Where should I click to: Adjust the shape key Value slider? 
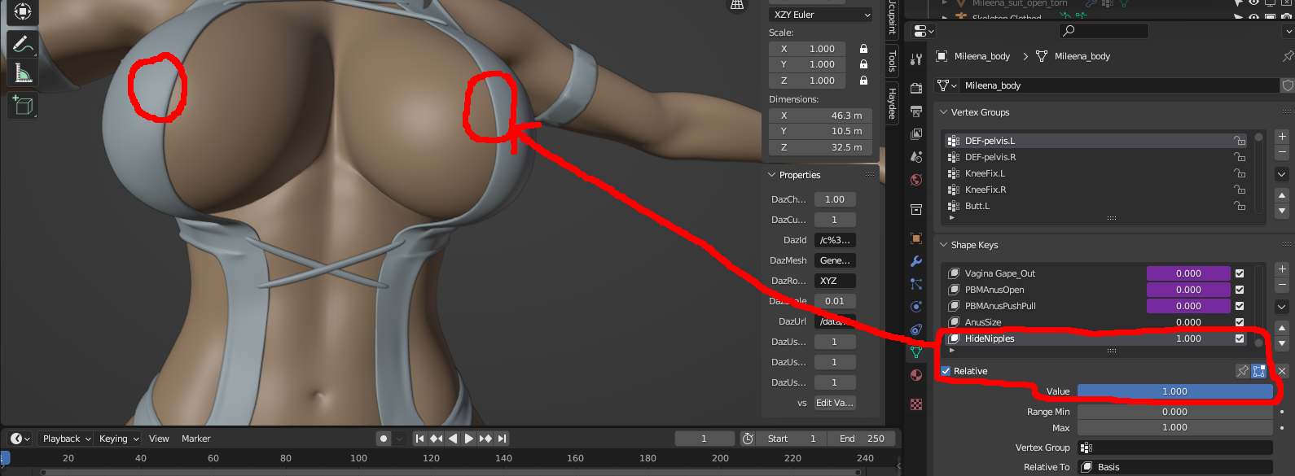(1174, 391)
